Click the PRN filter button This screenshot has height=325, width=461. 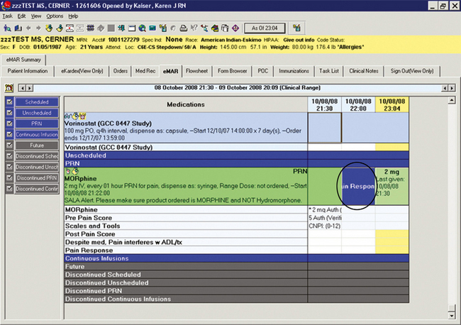37,123
